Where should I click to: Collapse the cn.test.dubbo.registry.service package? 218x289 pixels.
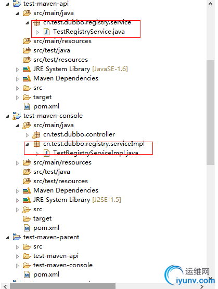[28, 23]
